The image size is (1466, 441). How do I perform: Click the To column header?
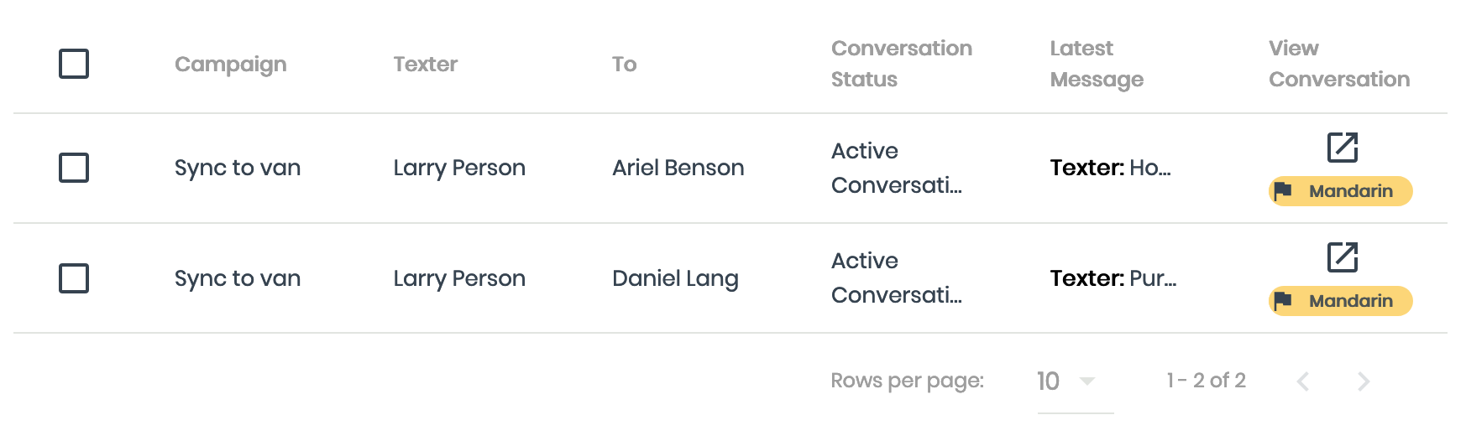[x=624, y=65]
